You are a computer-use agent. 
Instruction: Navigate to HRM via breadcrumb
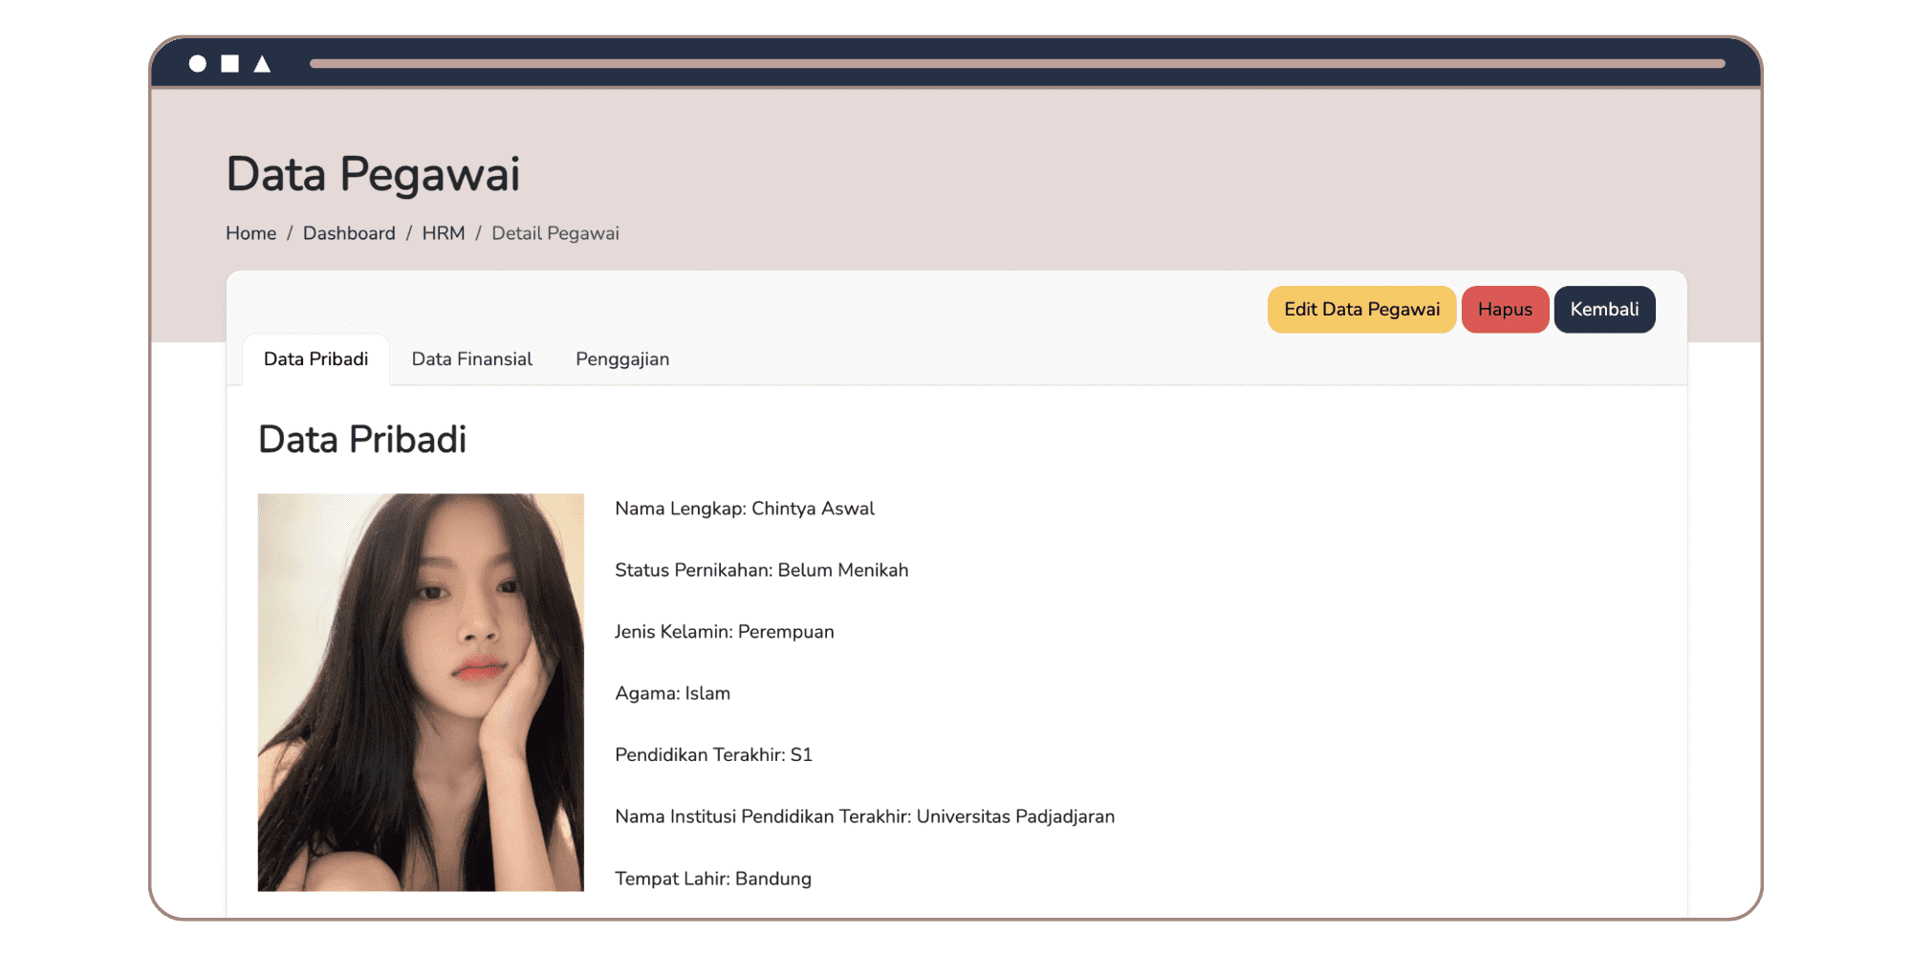443,233
